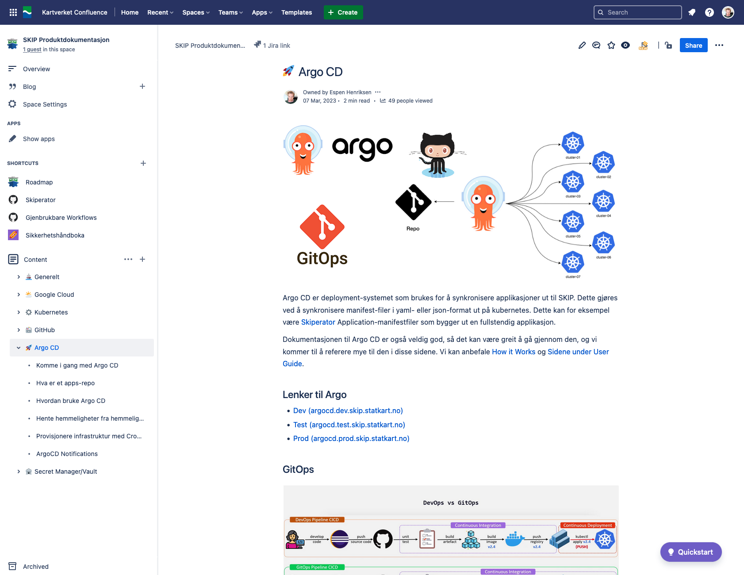Open the Roadmap shortcut
744x575 pixels.
click(39, 182)
